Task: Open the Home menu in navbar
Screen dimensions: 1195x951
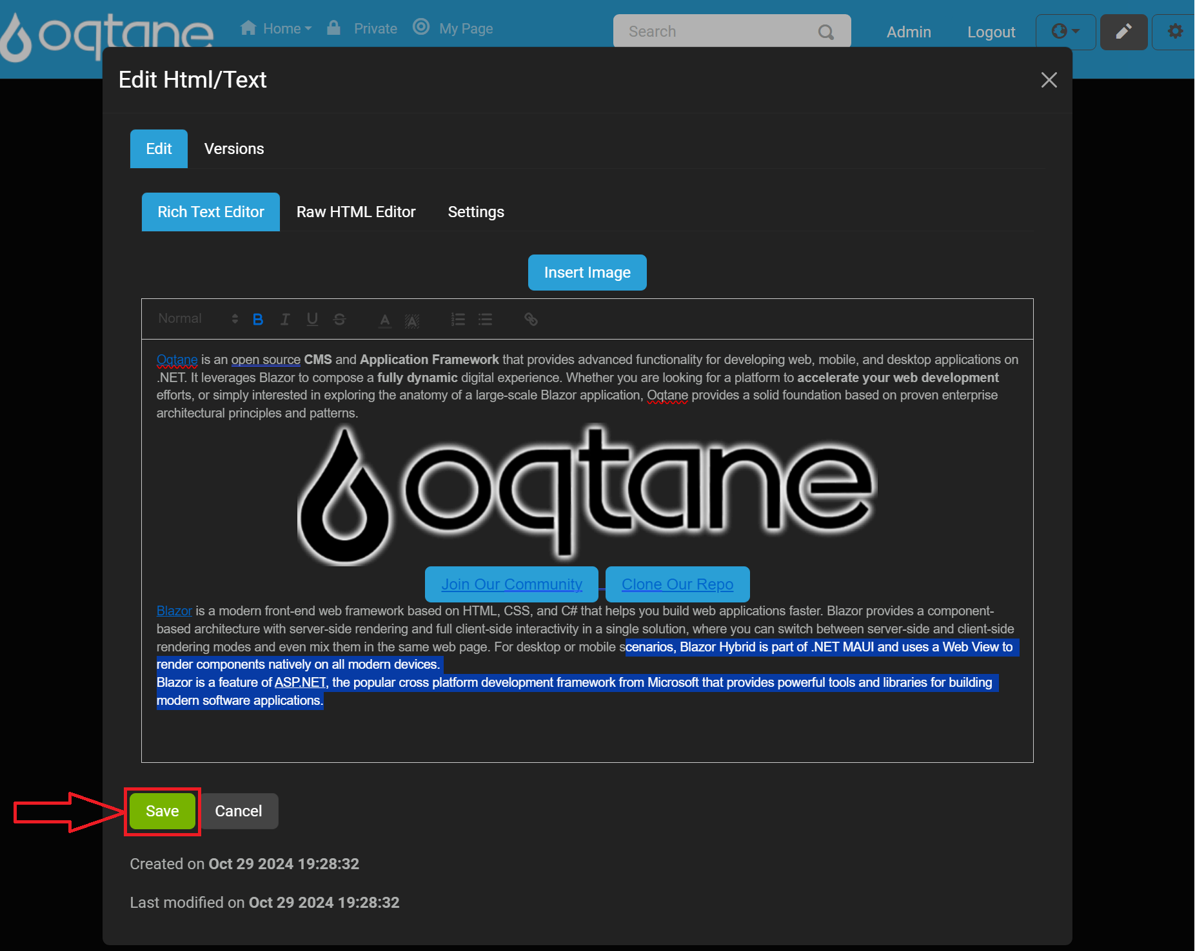Action: pyautogui.click(x=275, y=28)
